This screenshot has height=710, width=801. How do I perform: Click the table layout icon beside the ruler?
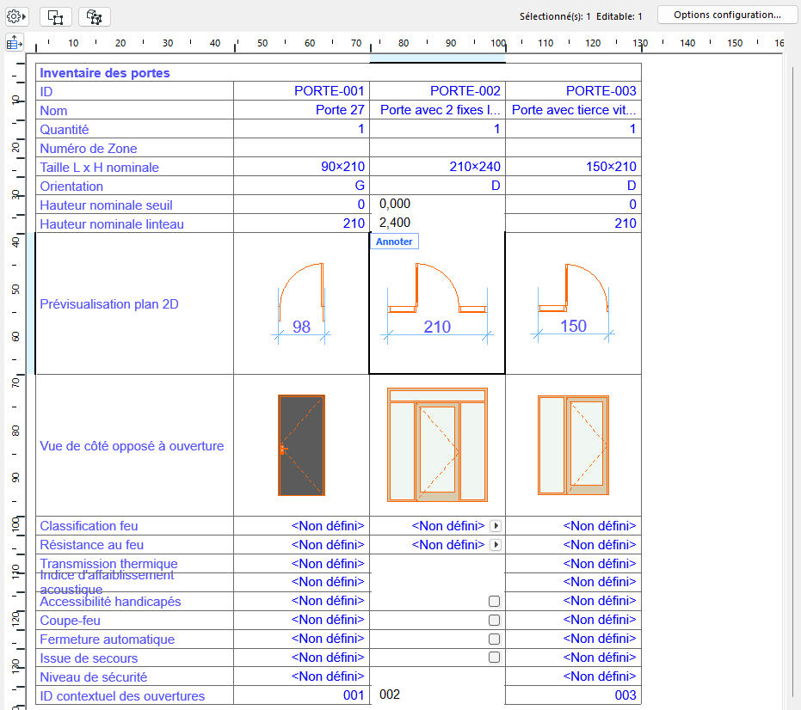(13, 42)
